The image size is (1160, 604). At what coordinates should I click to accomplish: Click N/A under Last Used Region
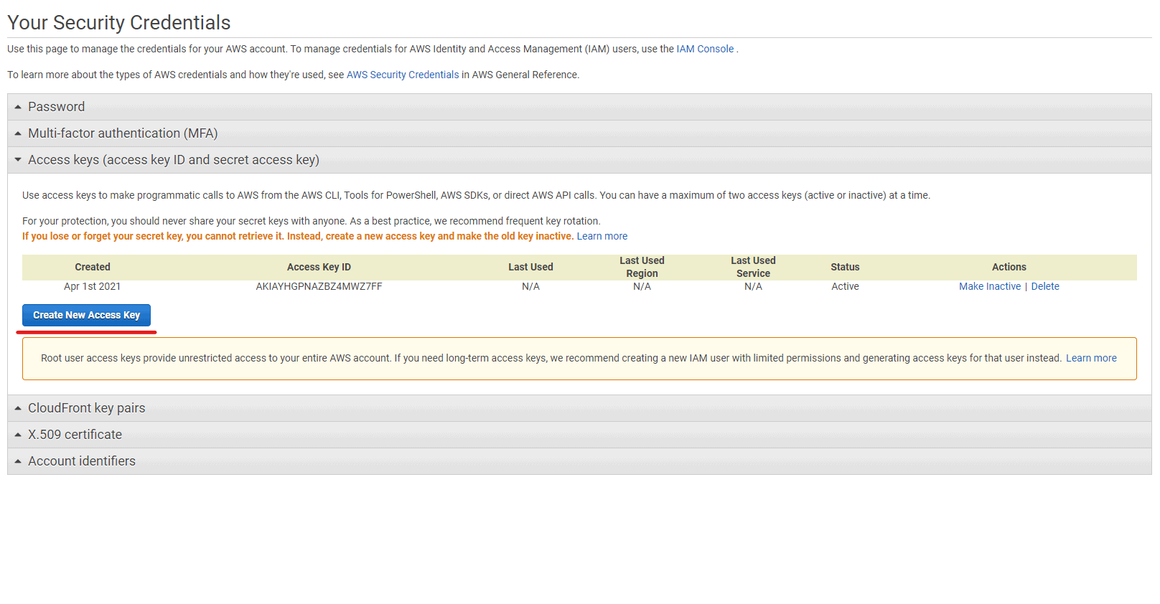pyautogui.click(x=642, y=286)
